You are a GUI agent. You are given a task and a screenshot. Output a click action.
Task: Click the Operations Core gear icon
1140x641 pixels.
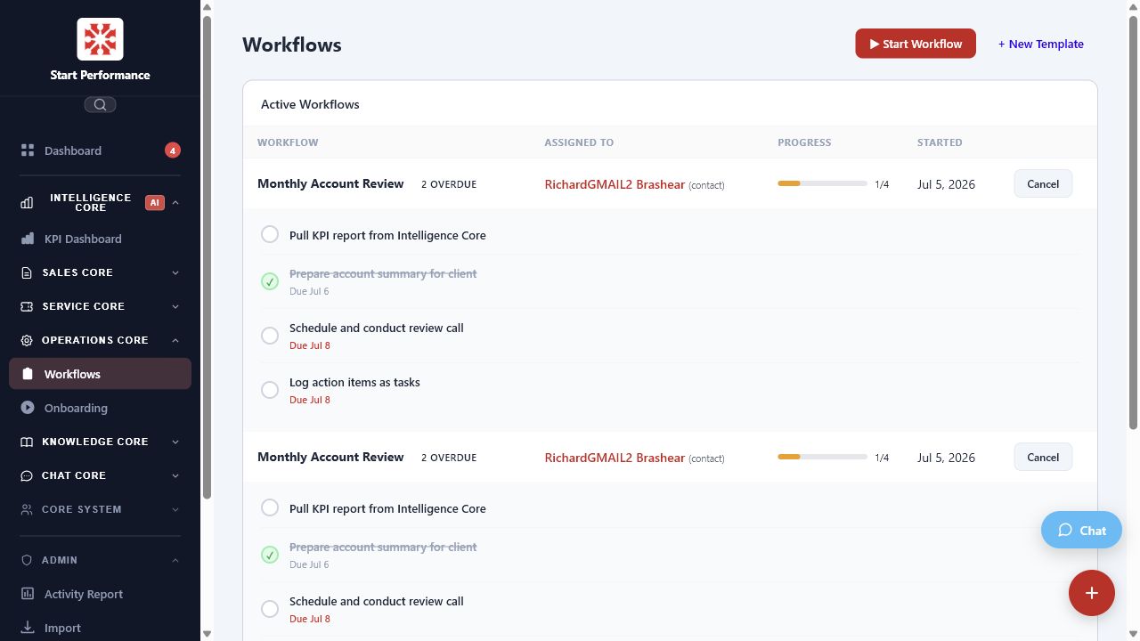click(x=26, y=340)
